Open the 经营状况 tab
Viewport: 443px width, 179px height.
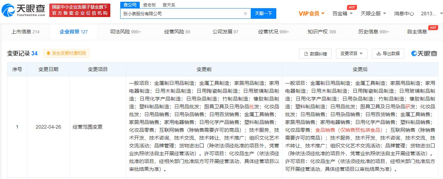[x=273, y=32]
